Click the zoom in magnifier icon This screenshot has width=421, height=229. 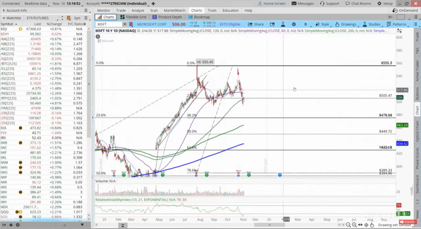point(354,225)
